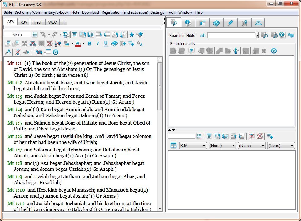The image size is (301, 221).
Task: Decrease text size with large-A small-A icon
Action: pos(140,44)
